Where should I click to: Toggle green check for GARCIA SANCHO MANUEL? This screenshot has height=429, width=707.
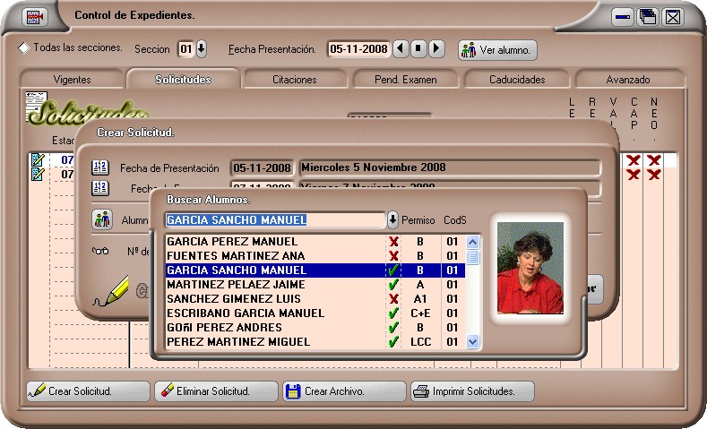click(393, 270)
